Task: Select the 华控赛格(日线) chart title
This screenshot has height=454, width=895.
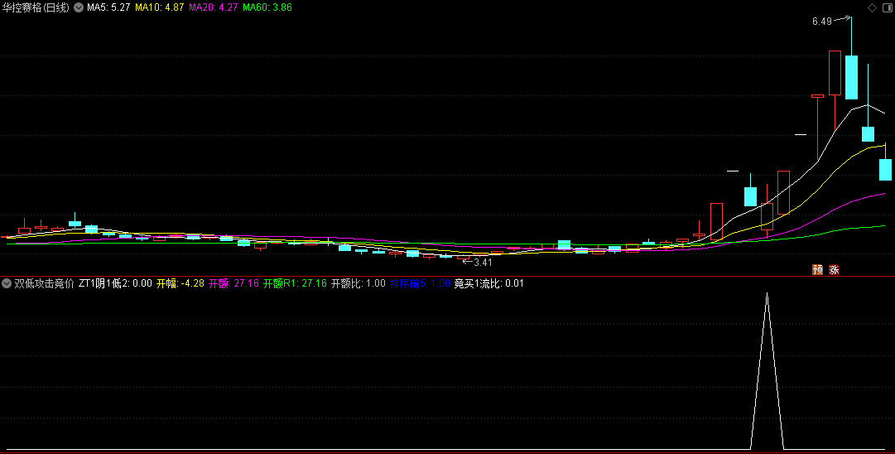Action: 36,8
